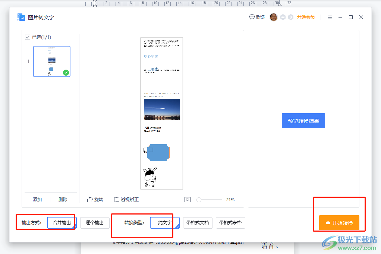Image resolution: width=381 pixels, height=254 pixels.
Task: Click the 添加 button
Action: (37, 199)
